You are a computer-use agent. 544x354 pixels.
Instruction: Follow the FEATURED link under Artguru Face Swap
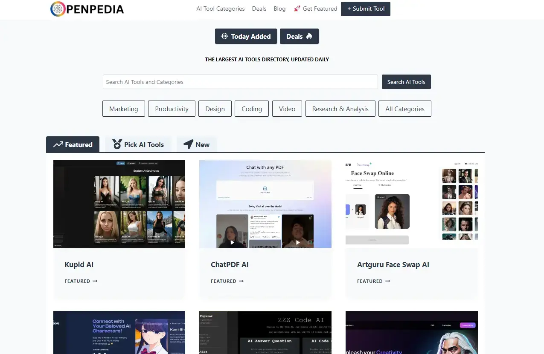pos(374,281)
